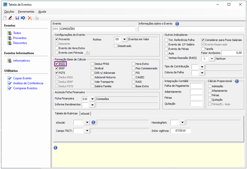Open the Ajuda menu
Viewport: 247px width, 169px height.
tap(42, 12)
